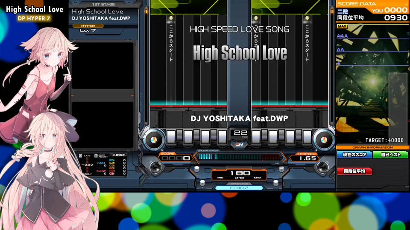The height and width of the screenshot is (230, 410).
Task: Click the SLOW count label
Action: pyautogui.click(x=101, y=171)
